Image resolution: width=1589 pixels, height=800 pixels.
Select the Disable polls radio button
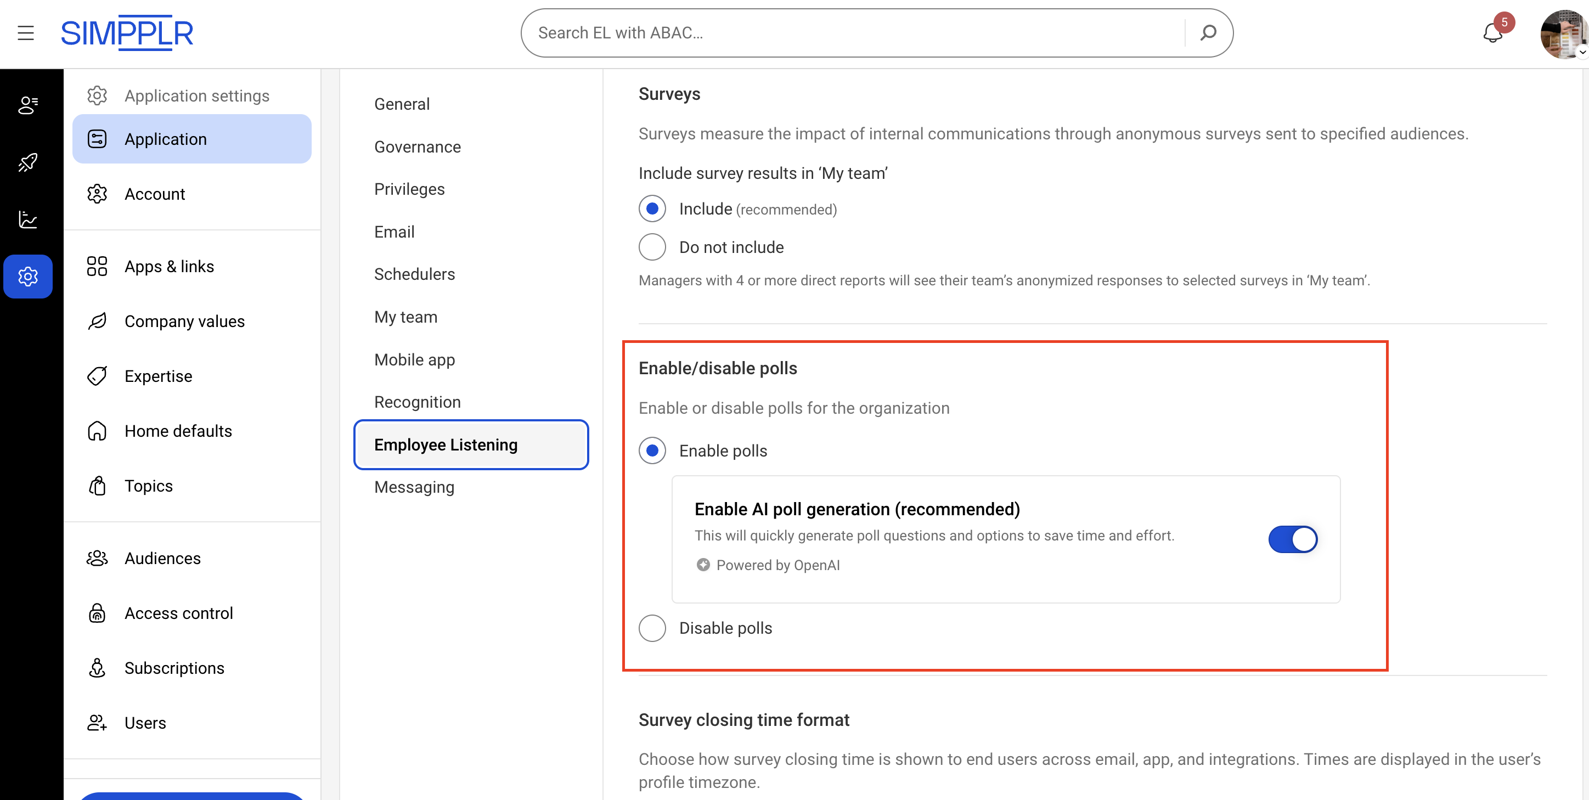pos(652,628)
